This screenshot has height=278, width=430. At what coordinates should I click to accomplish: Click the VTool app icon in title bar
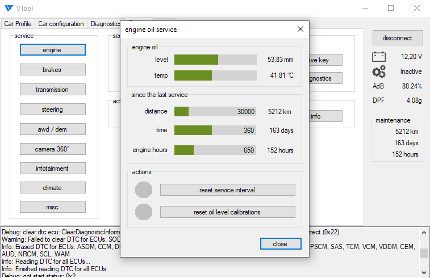tap(9, 9)
